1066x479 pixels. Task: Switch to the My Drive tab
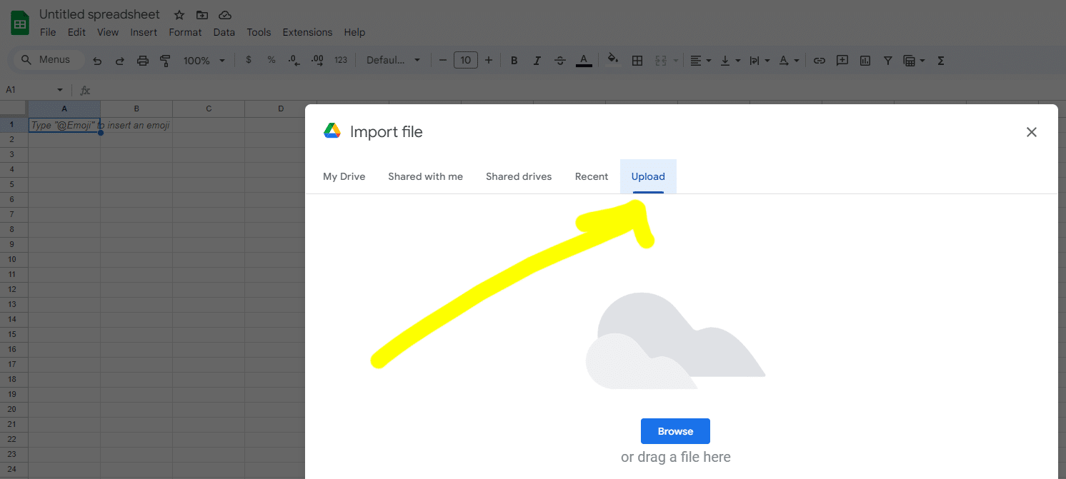pos(344,176)
